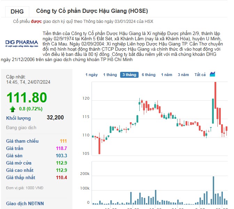234x209 pixels.
Task: Click the green up arrow price indicator
Action: coord(13,109)
